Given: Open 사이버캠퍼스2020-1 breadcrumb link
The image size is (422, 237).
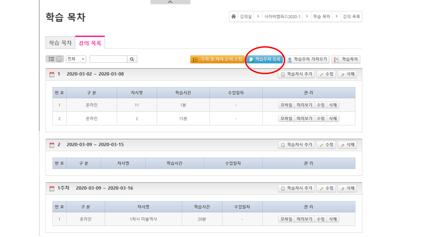Looking at the screenshot, I should click(x=282, y=17).
